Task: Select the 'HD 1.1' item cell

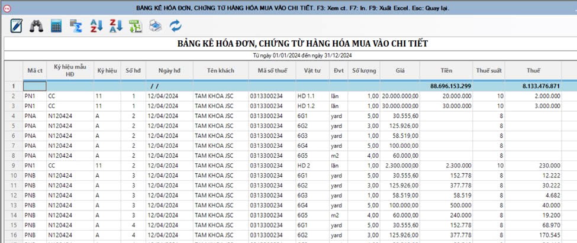Action: [308, 96]
